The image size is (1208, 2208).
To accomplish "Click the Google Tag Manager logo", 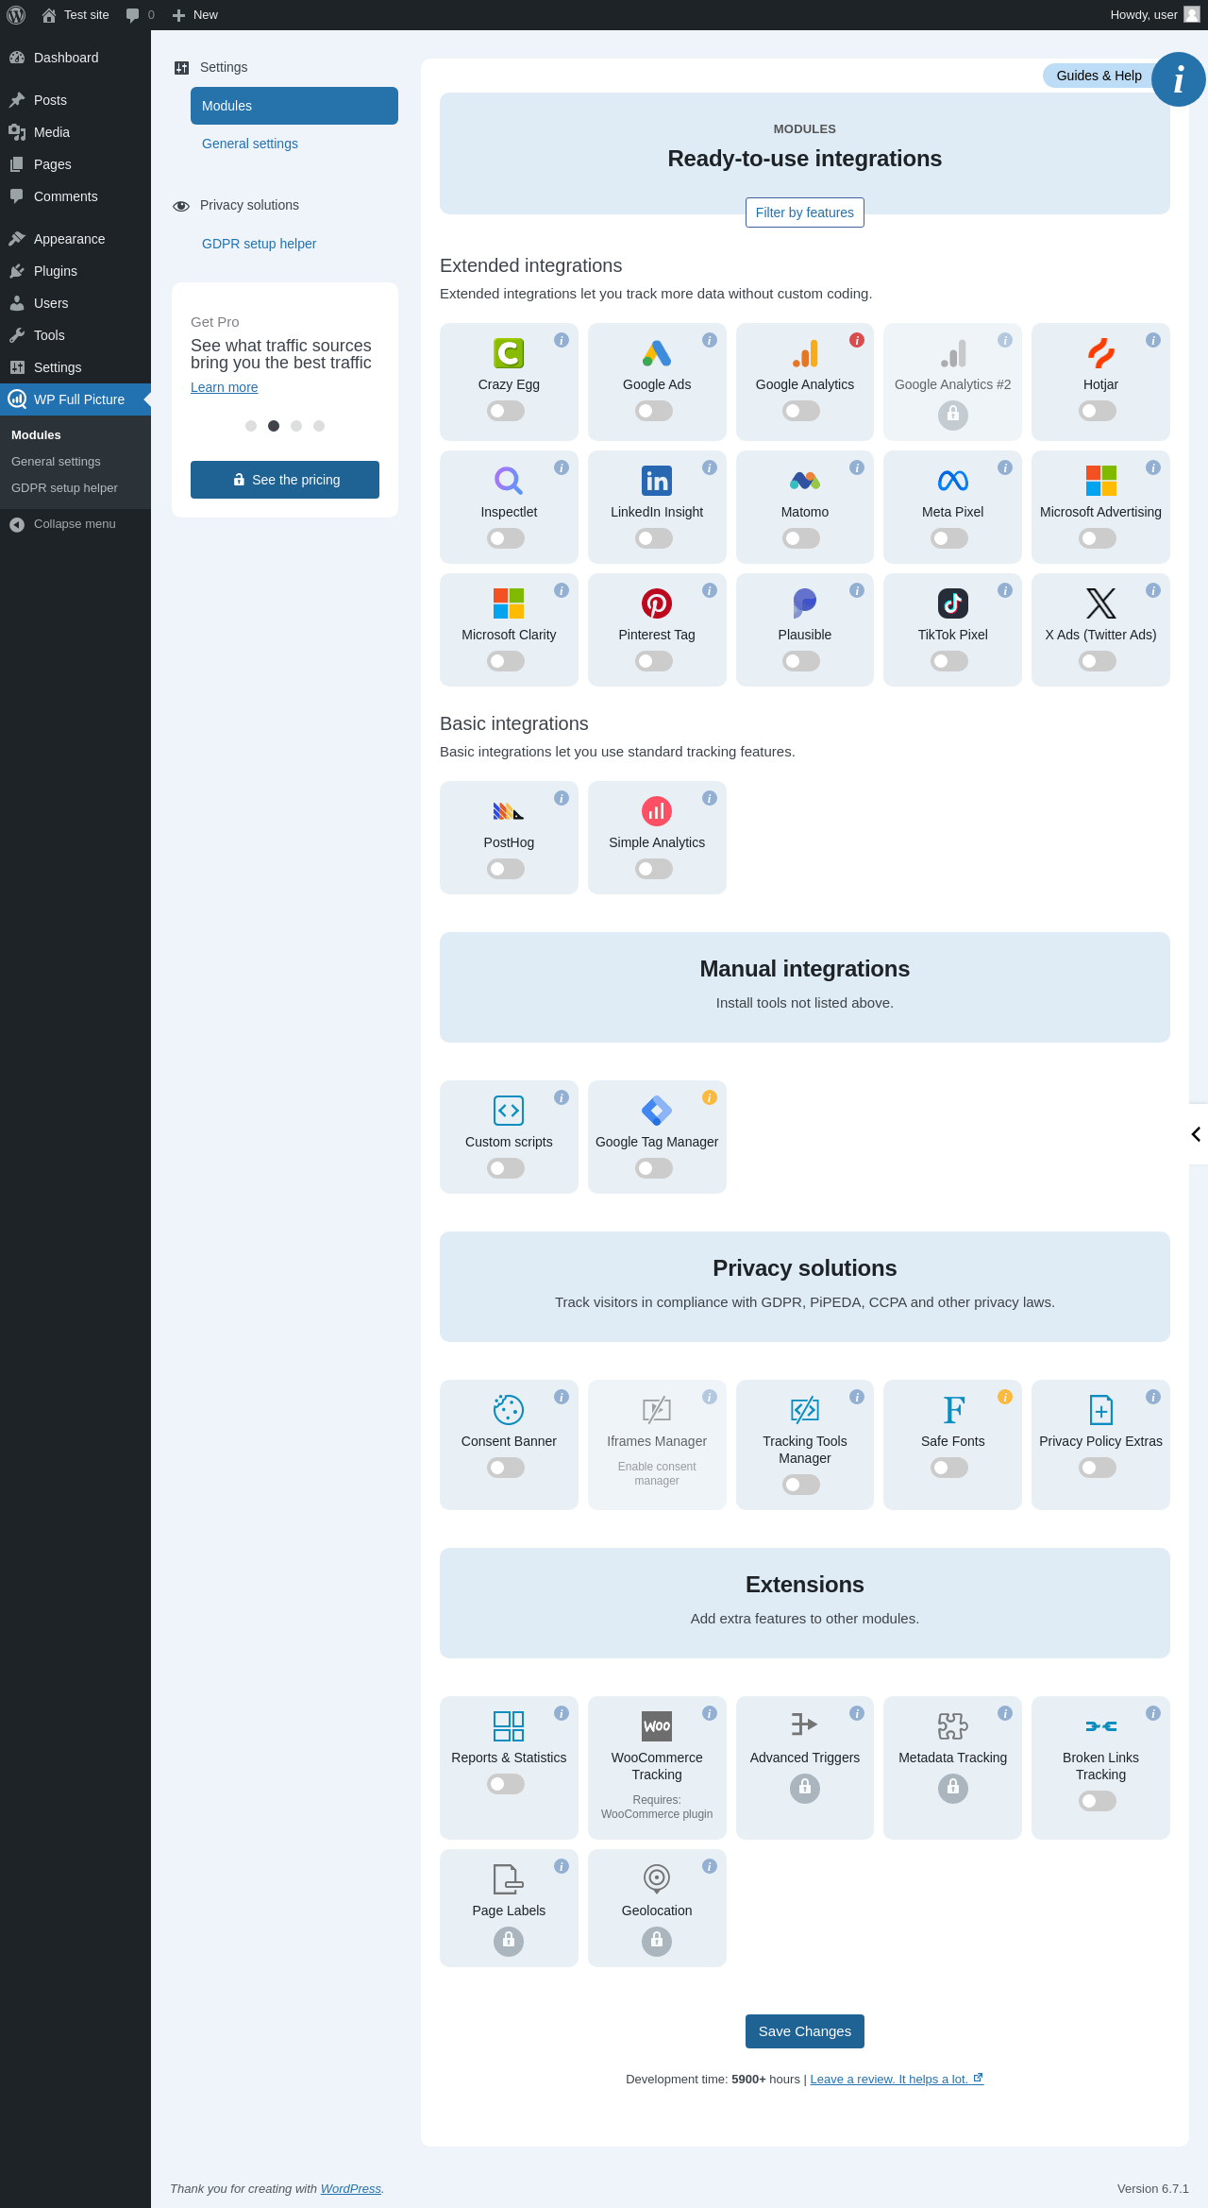I will [657, 1111].
